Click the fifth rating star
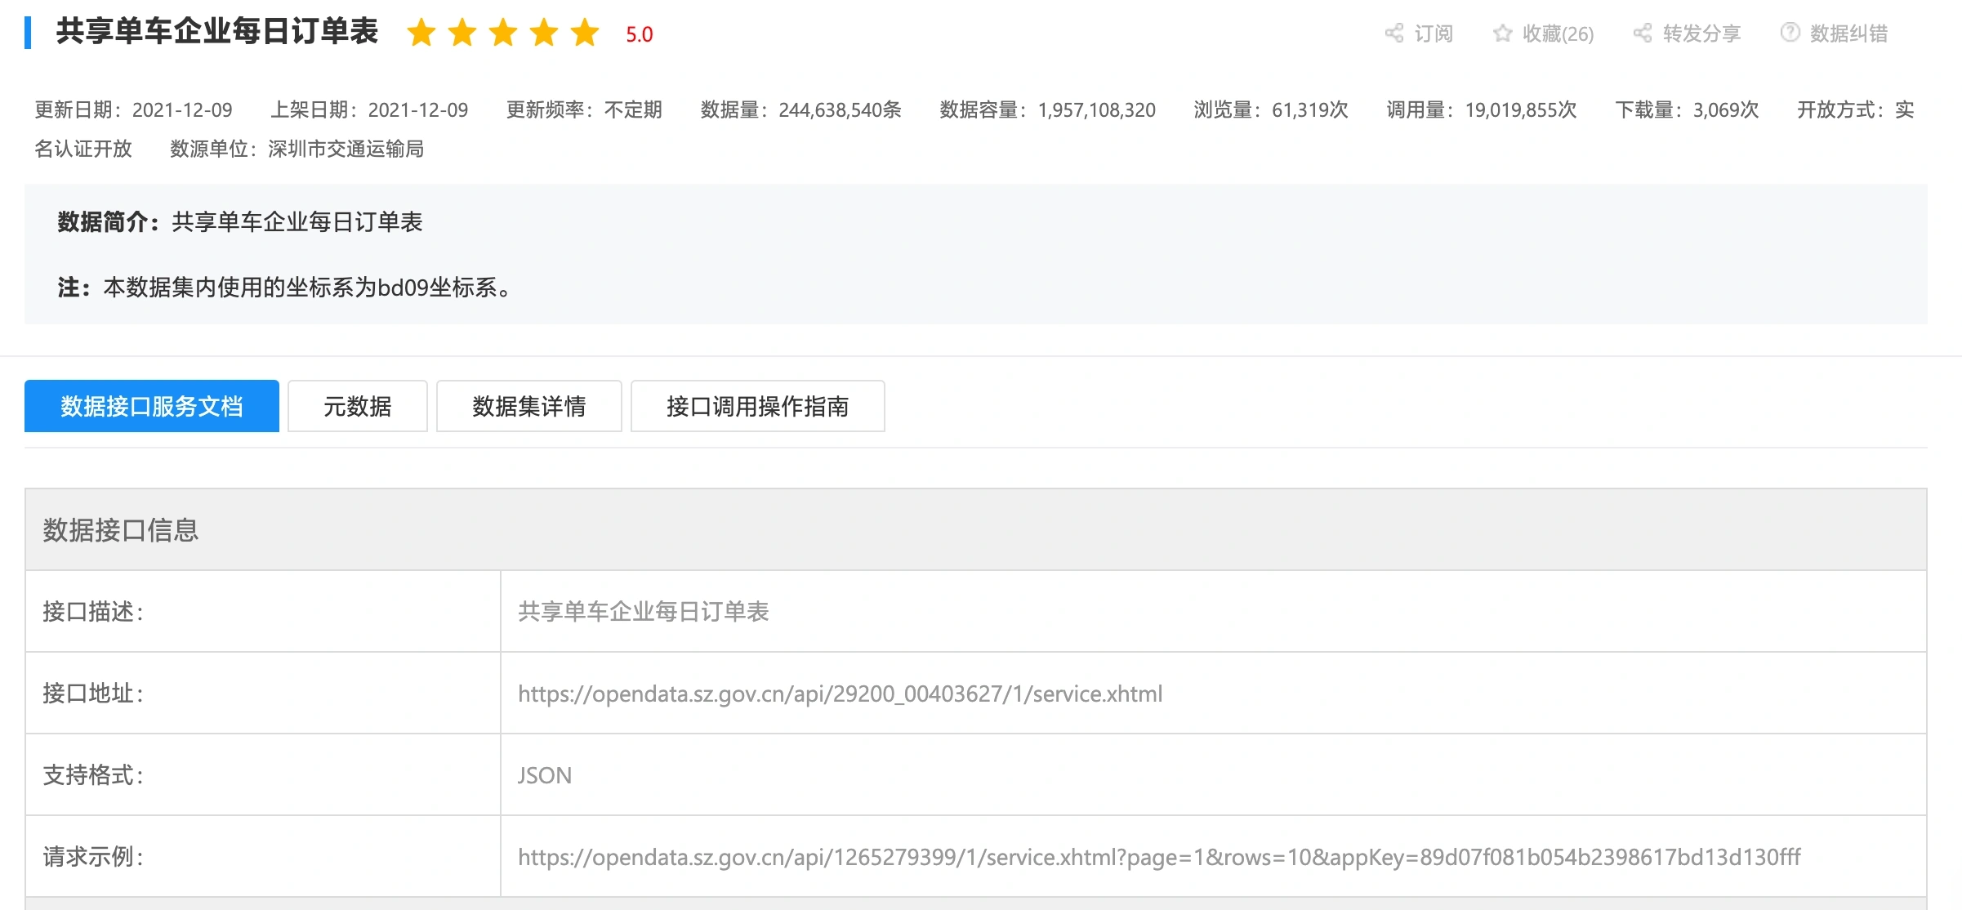The width and height of the screenshot is (1962, 910). (585, 33)
